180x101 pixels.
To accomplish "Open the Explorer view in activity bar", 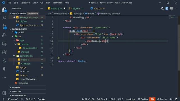I will [4, 10].
